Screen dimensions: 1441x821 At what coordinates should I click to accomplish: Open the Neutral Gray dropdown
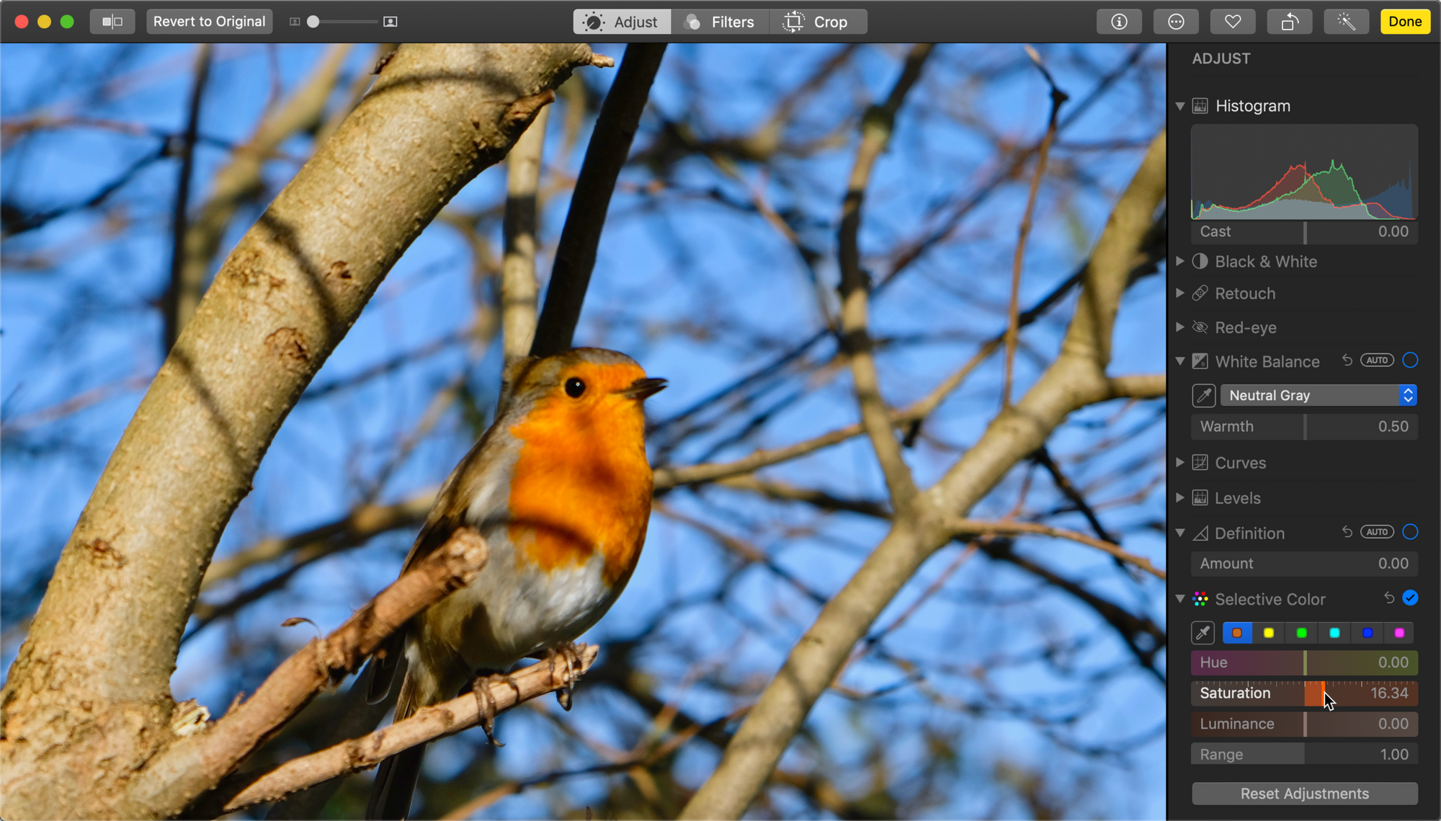1319,396
